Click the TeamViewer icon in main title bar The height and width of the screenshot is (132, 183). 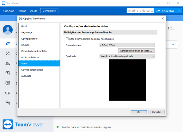(3, 3)
